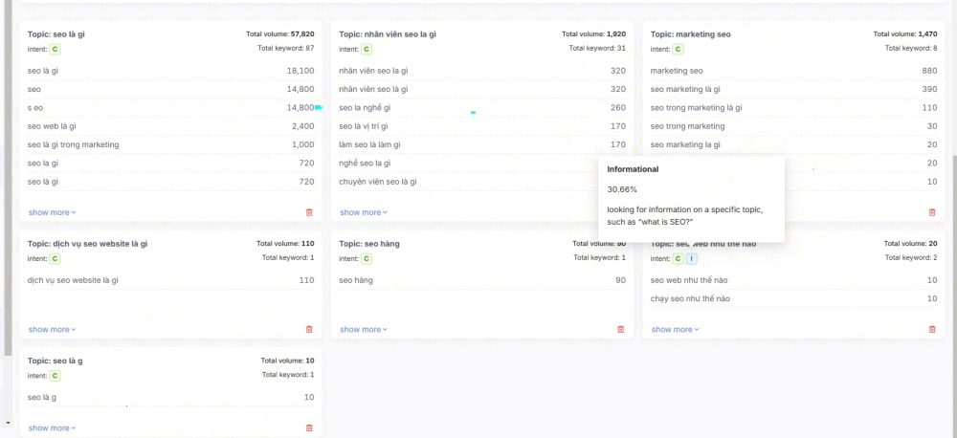This screenshot has width=957, height=438.
Task: Expand 'show more' in 'seo là gì' card
Action: (52, 212)
